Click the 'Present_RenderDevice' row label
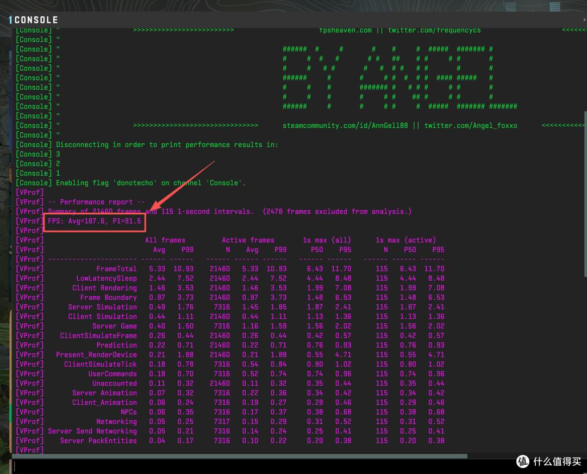 96,355
